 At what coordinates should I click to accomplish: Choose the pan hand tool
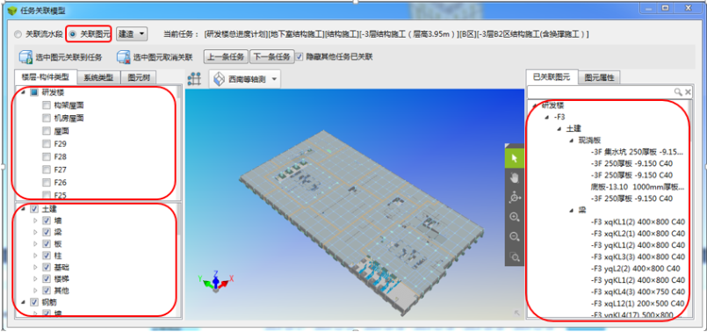(x=514, y=177)
